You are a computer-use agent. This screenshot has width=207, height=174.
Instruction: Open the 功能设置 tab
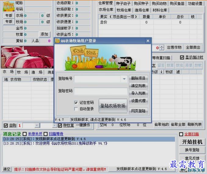click(195, 3)
